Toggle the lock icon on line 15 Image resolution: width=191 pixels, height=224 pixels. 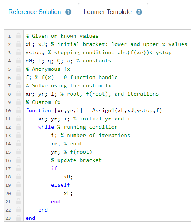click(18, 152)
